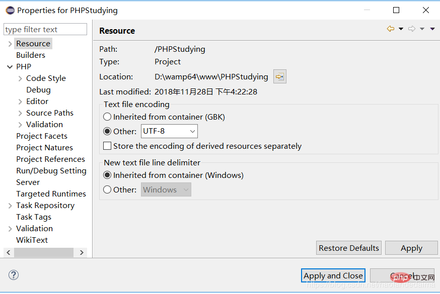Open the Targeted Runtimes page
The width and height of the screenshot is (440, 294).
click(51, 194)
